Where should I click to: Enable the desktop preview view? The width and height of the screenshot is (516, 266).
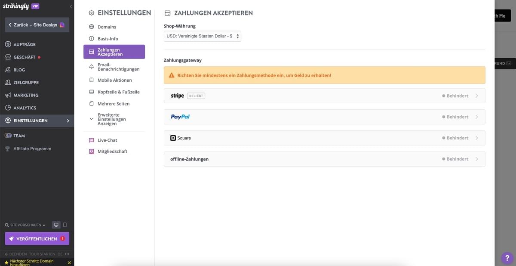[56, 225]
